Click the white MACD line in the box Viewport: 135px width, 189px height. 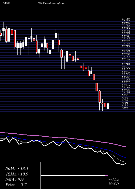coord(73,175)
